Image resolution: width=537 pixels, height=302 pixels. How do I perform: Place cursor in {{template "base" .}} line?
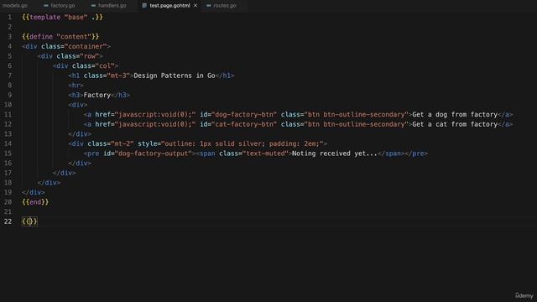tap(62, 17)
